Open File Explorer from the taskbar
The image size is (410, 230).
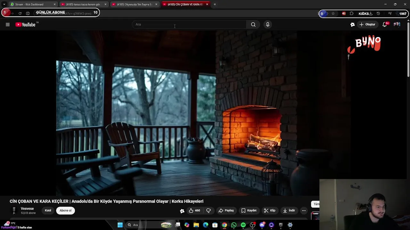tap(196, 225)
